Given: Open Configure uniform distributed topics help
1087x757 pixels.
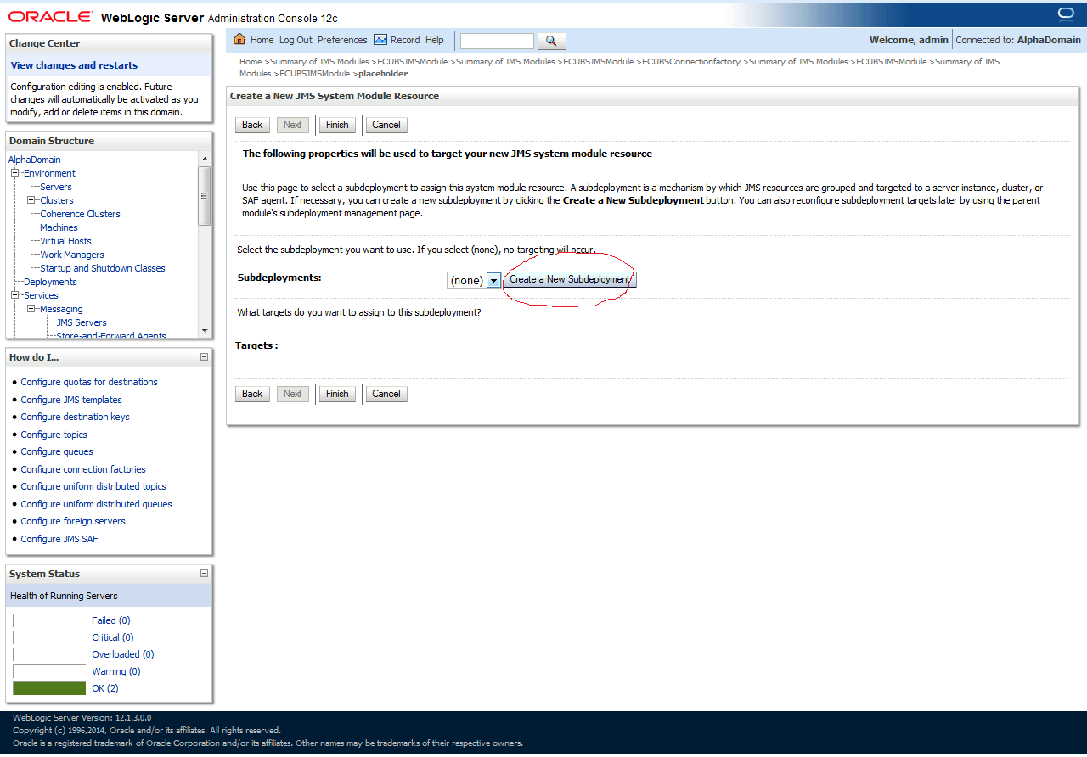Looking at the screenshot, I should pyautogui.click(x=93, y=486).
